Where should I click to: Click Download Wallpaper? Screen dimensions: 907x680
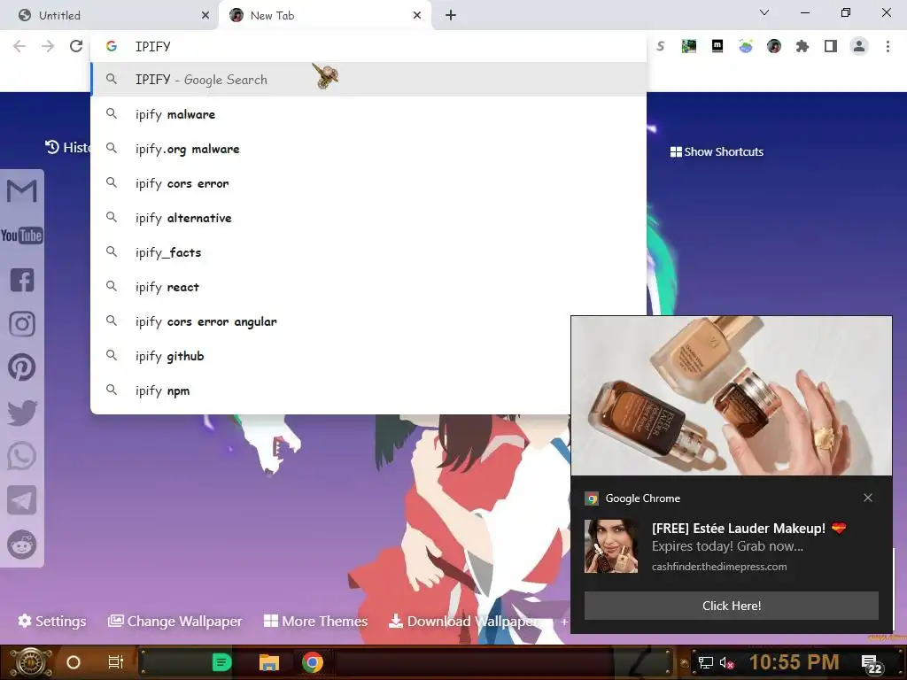click(x=464, y=621)
